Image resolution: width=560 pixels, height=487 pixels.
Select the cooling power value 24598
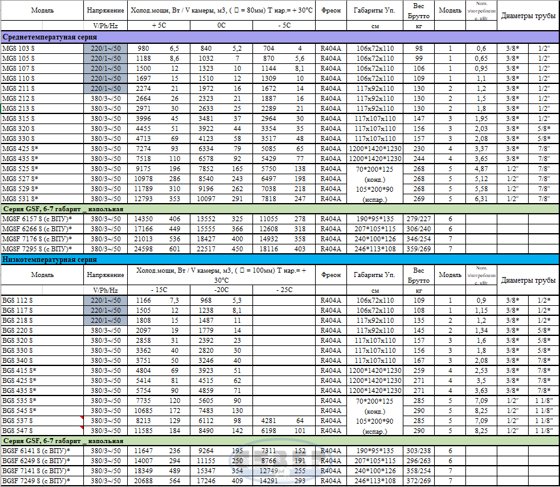click(143, 249)
